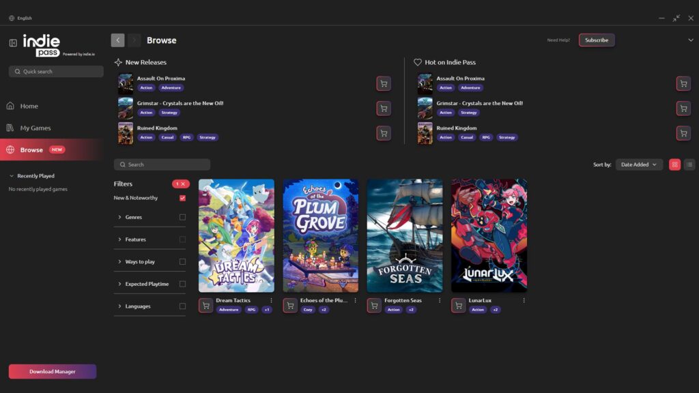
Task: Open the three-dot menu on Echoes of the Plum Grove
Action: click(x=354, y=300)
